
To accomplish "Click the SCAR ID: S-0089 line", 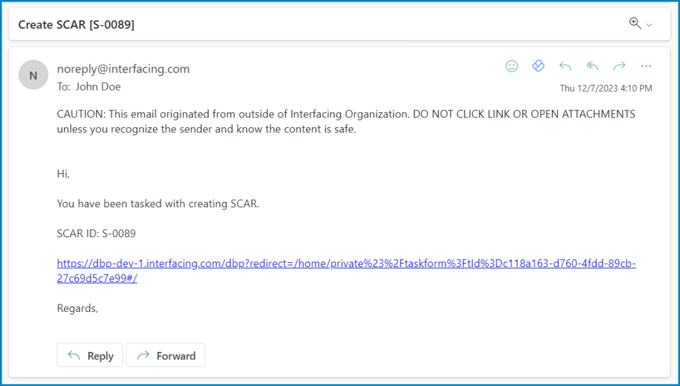I will point(97,233).
